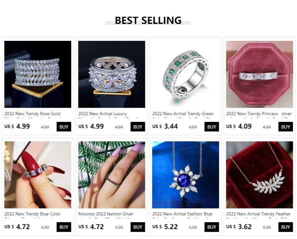Buy the Trendy Green ring at 3.44
Image resolution: width=297 pixels, height=239 pixels.
212,127
